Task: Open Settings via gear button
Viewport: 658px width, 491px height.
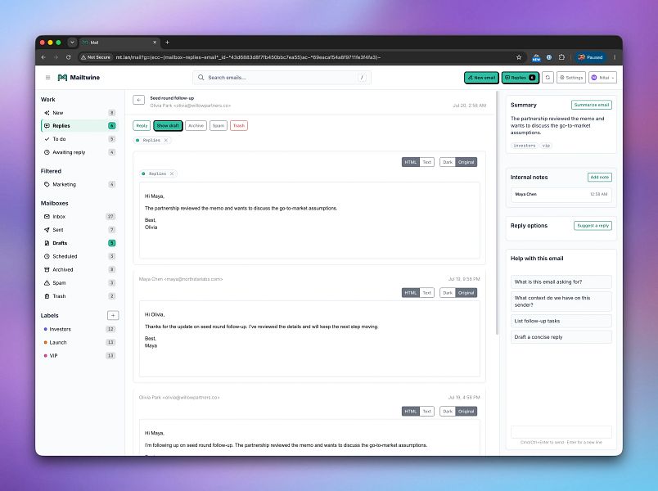Action: (x=571, y=78)
